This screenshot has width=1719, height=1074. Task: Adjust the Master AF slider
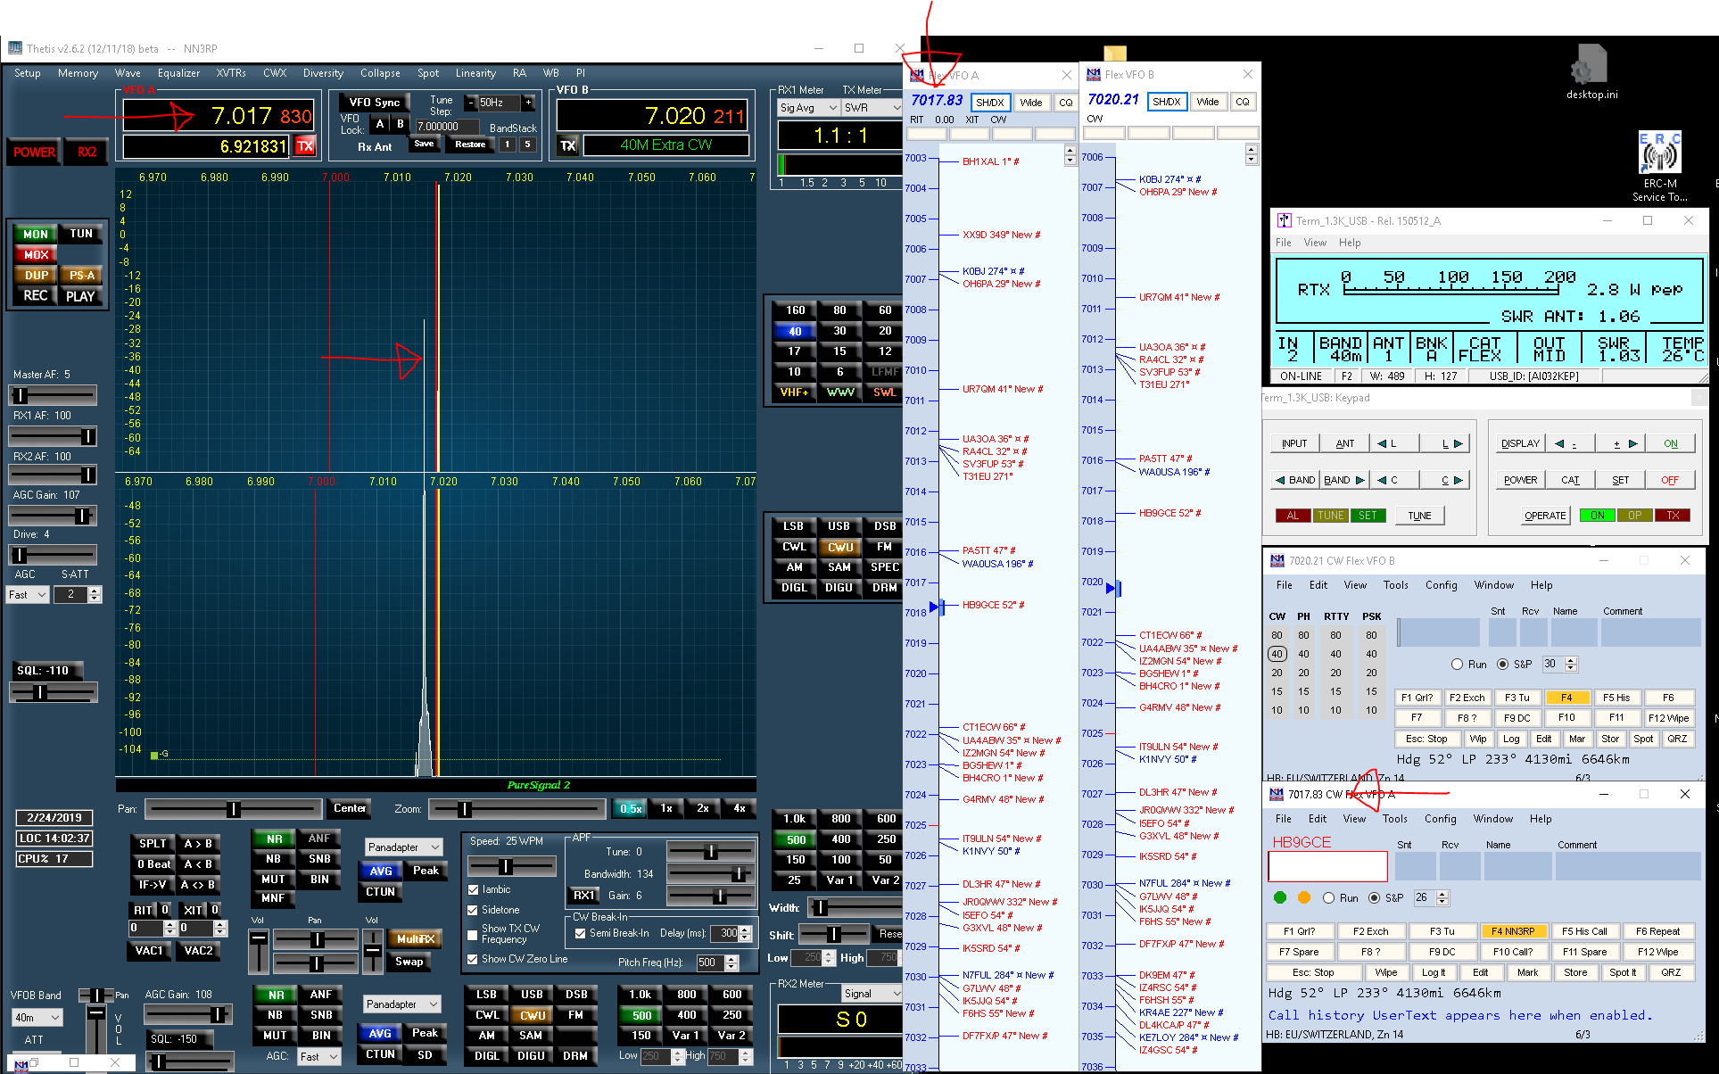click(21, 394)
